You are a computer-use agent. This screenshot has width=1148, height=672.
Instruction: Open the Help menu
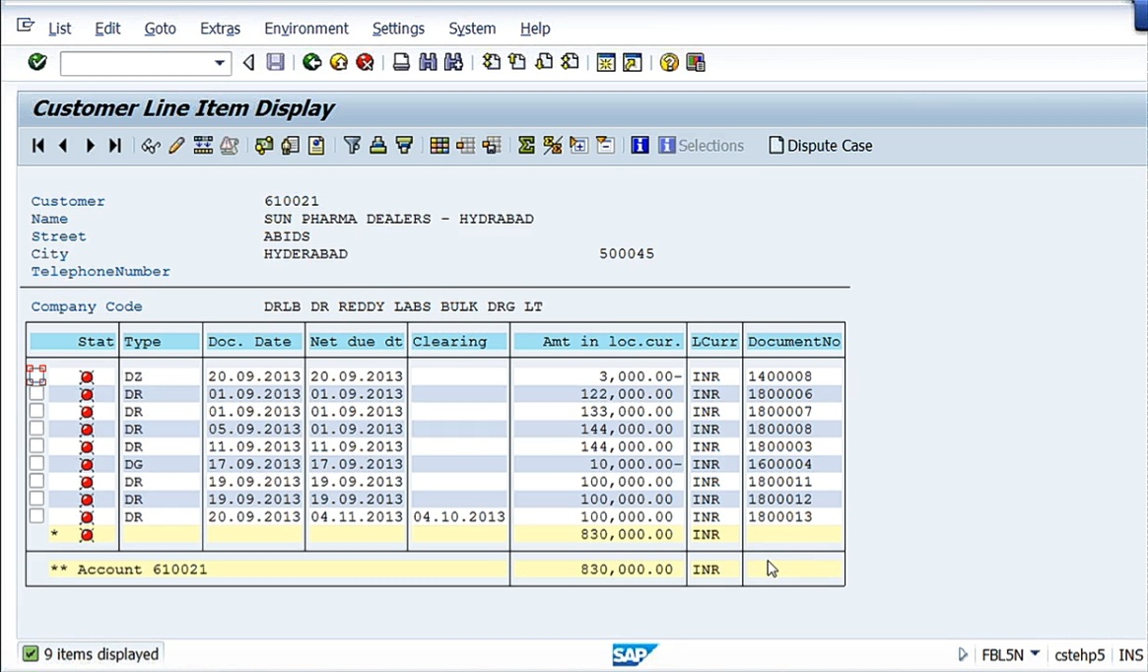[x=535, y=29]
